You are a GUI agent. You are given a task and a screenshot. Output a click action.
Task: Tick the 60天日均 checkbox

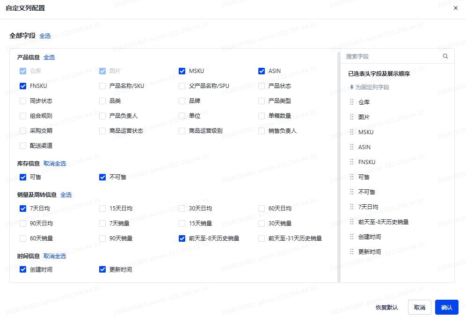tap(262, 208)
